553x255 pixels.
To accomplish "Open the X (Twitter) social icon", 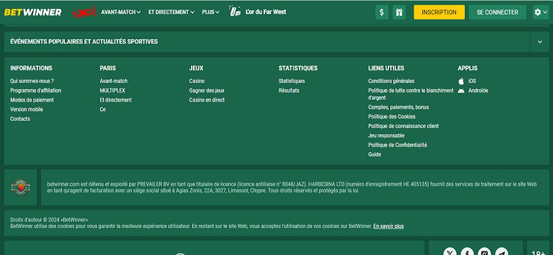I will pyautogui.click(x=449, y=252).
